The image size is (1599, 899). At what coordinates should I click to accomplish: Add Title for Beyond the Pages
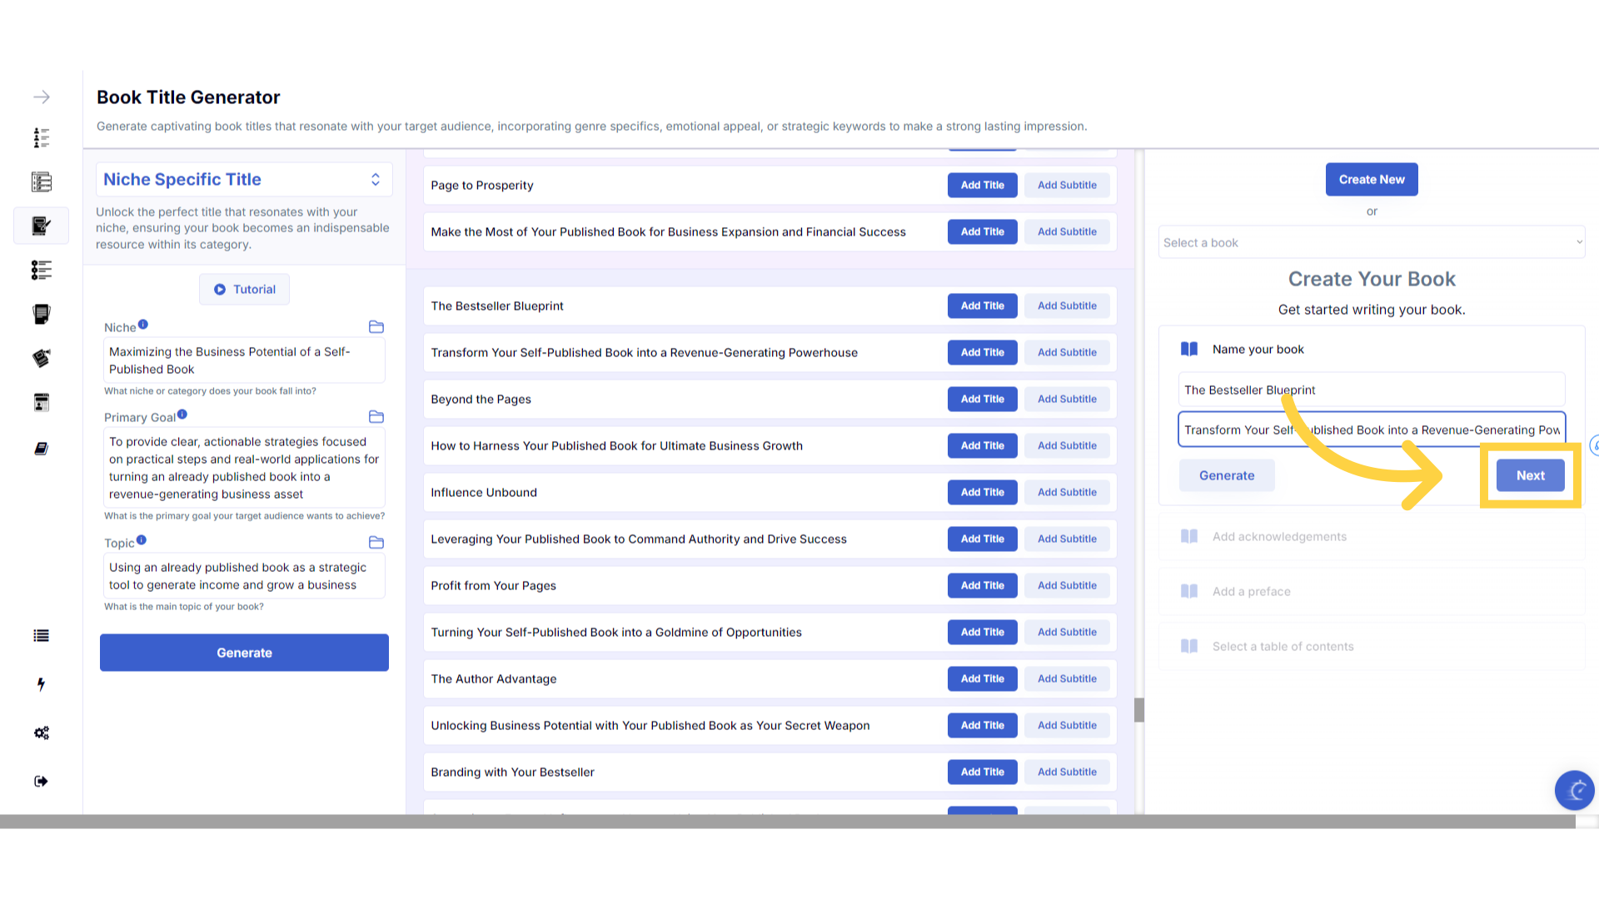(x=982, y=400)
